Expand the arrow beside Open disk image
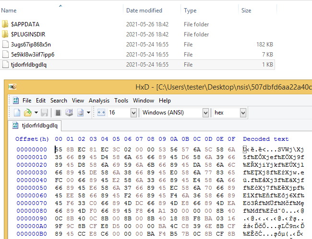The height and width of the screenshot is (239, 312). tap(88, 113)
